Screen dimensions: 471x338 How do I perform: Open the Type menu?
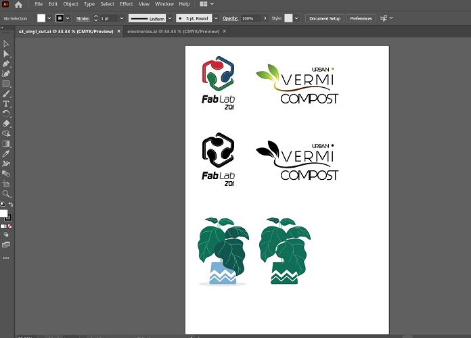(x=89, y=4)
